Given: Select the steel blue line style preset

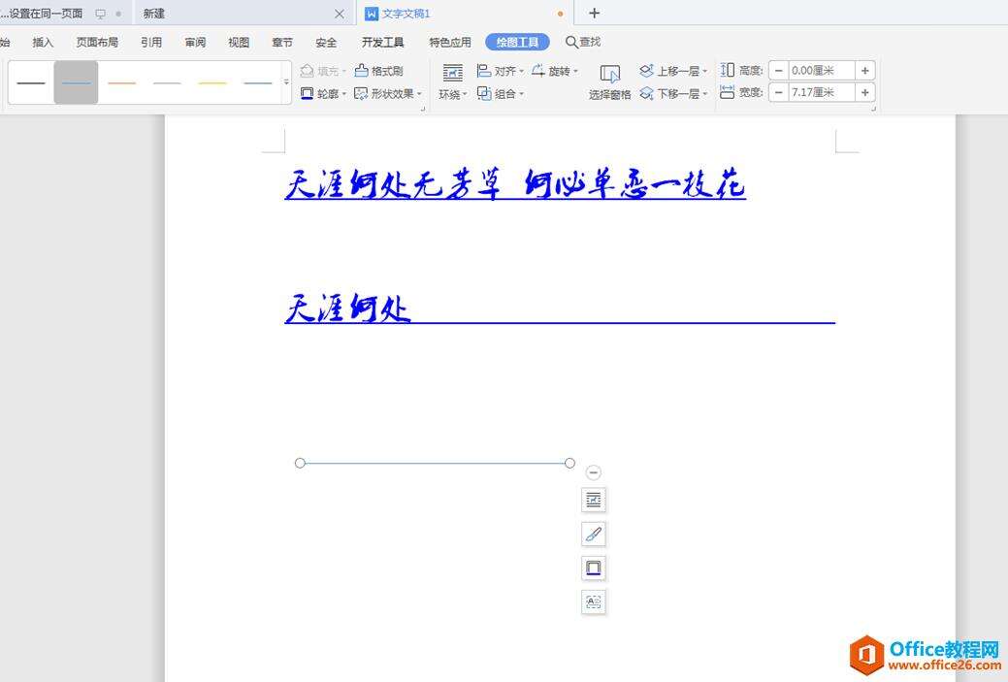Looking at the screenshot, I should tap(258, 82).
